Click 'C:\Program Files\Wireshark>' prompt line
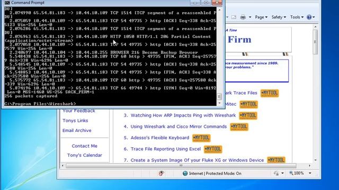The image size is (339, 190). tap(40, 104)
